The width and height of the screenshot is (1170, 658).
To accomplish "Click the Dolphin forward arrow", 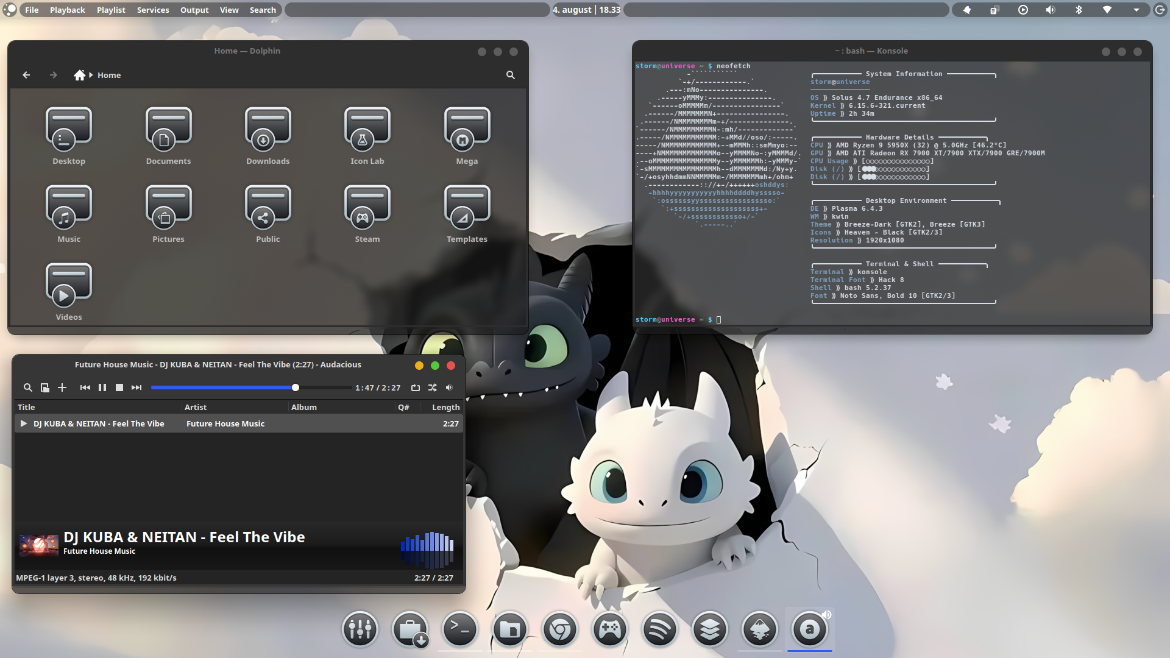I will pyautogui.click(x=54, y=75).
